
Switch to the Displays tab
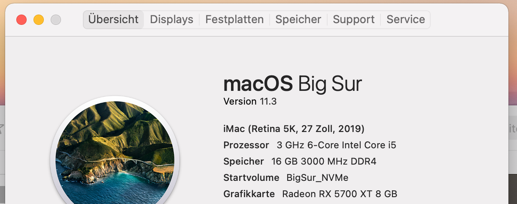coord(171,20)
